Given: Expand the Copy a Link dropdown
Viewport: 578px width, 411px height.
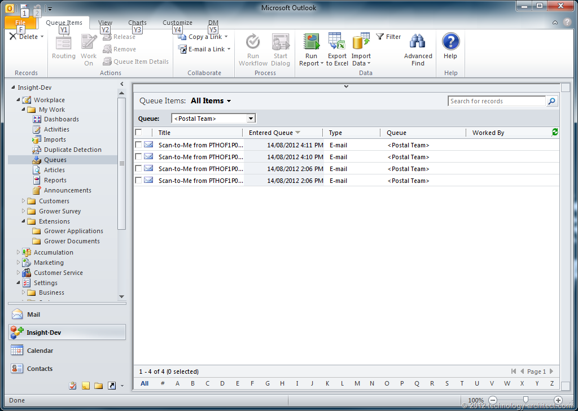Looking at the screenshot, I should [x=226, y=37].
